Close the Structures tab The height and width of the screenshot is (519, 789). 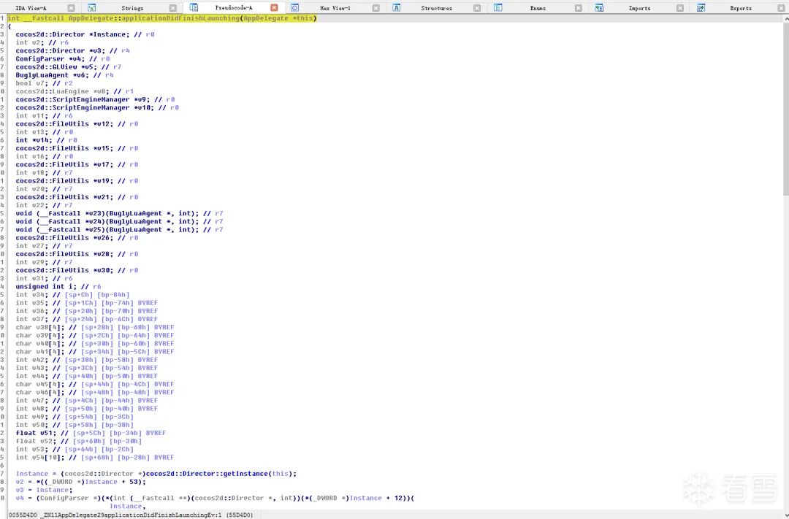476,8
